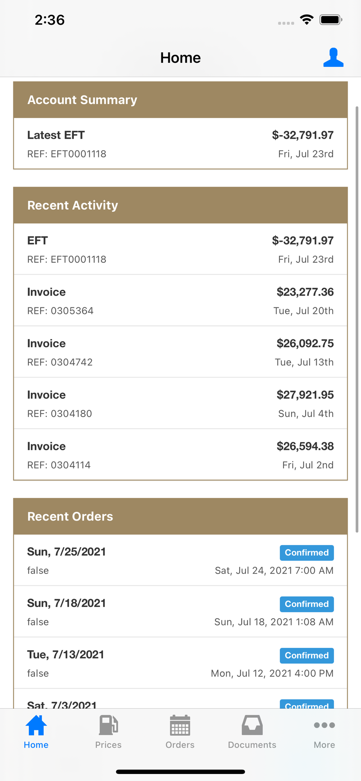
Task: Switch to the Prices tab label
Action: point(108,745)
